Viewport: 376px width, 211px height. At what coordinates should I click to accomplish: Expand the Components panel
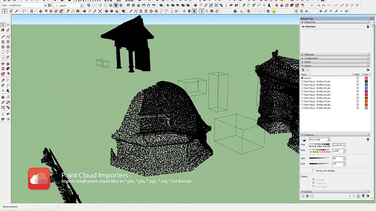[x=302, y=58]
